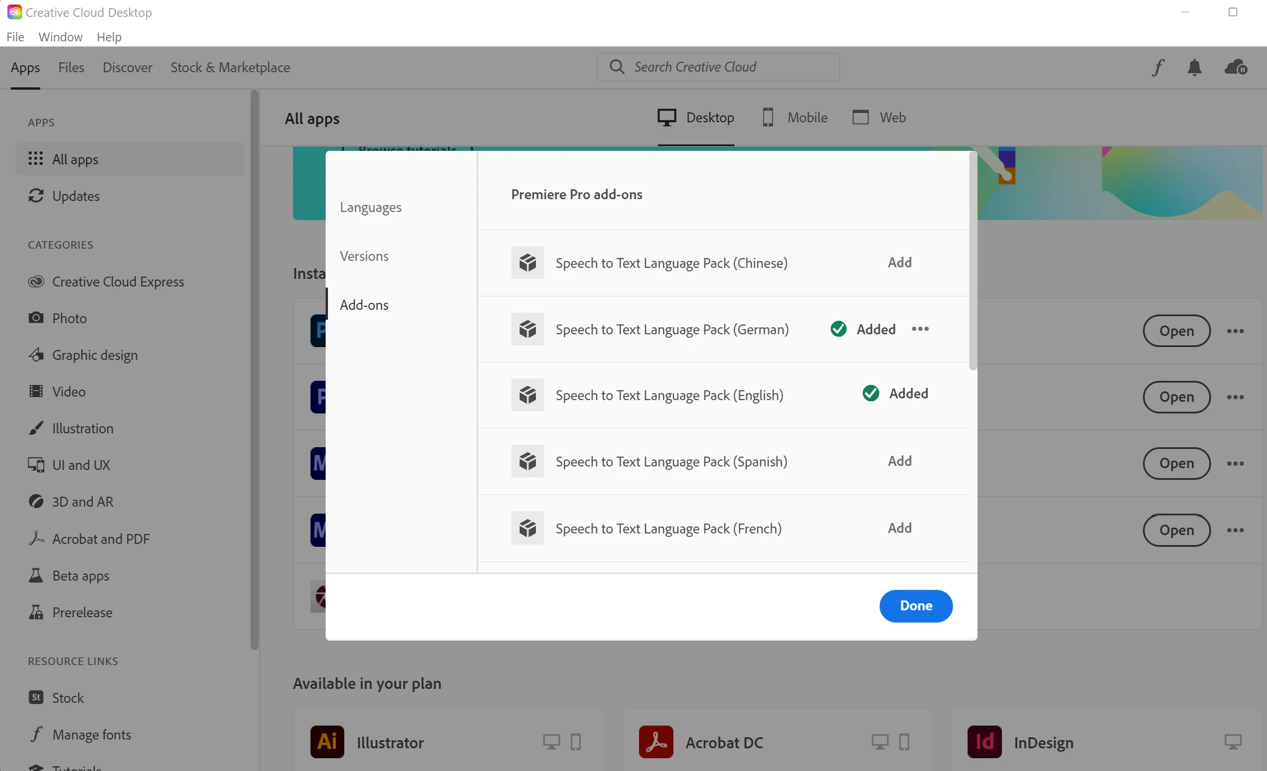
Task: Click the Search Creative Cloud field
Action: pos(718,67)
